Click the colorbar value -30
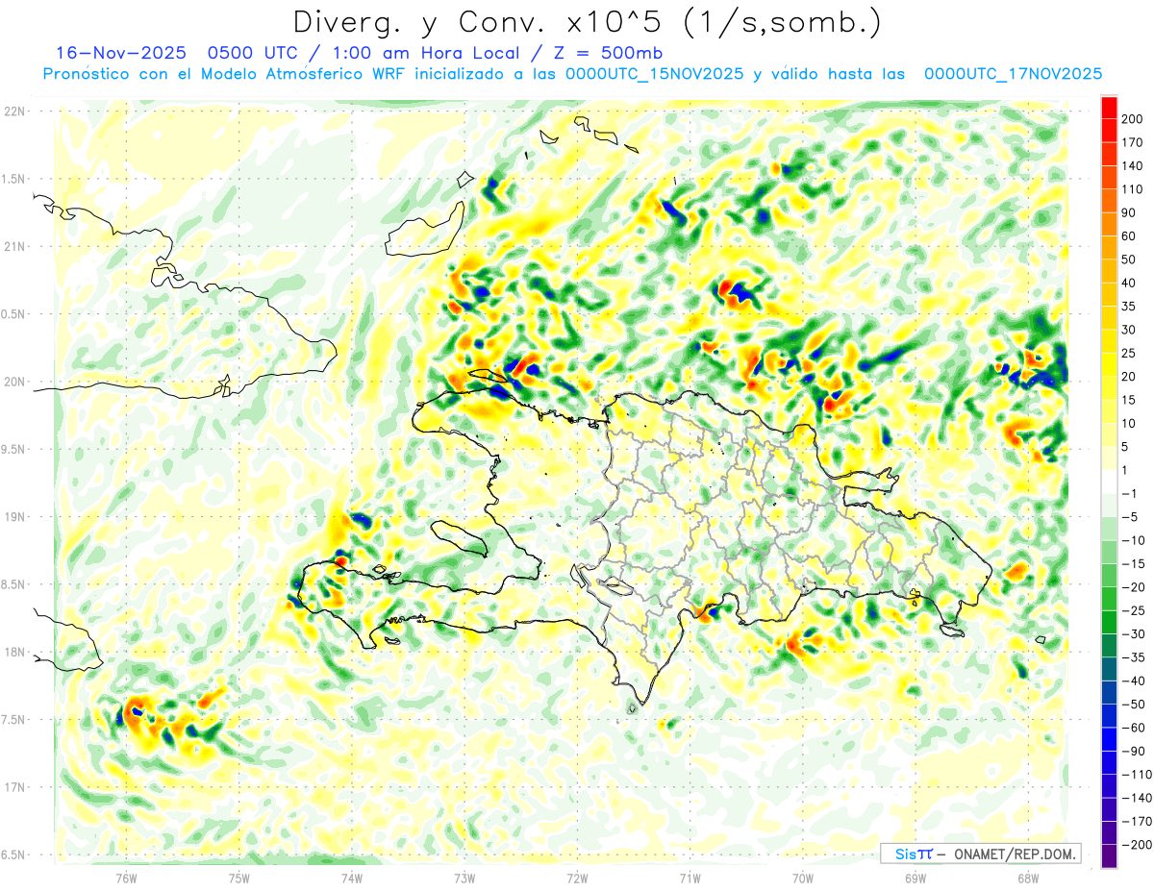 click(x=1134, y=633)
